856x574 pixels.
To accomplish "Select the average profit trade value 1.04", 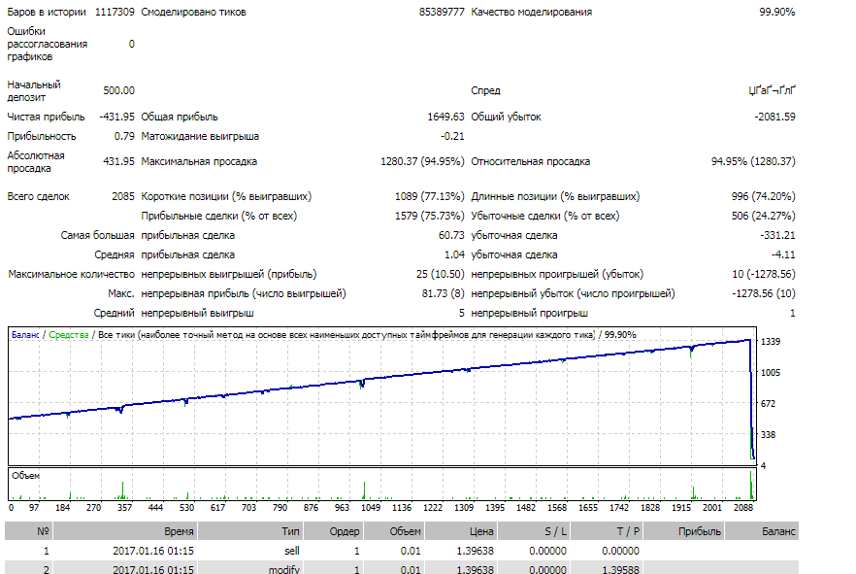I will pyautogui.click(x=454, y=255).
